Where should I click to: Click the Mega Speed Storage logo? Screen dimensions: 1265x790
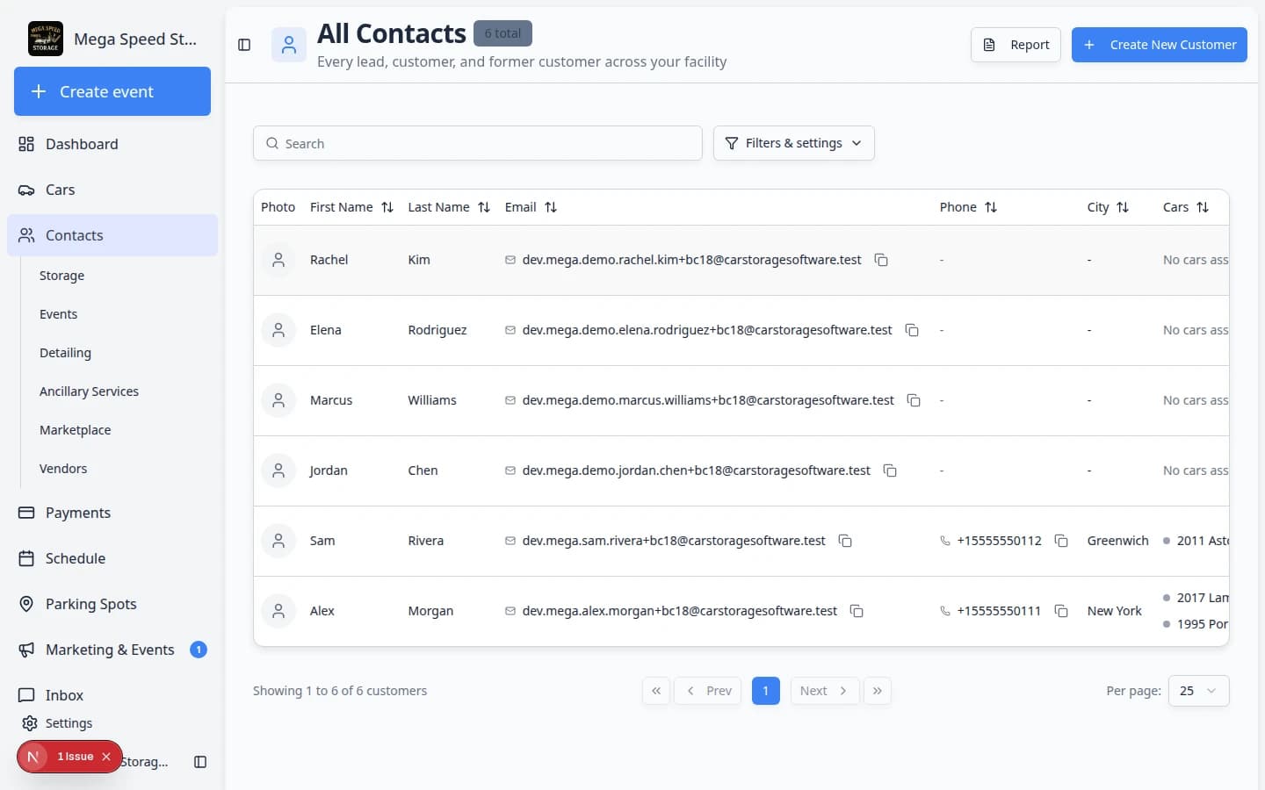click(x=46, y=39)
